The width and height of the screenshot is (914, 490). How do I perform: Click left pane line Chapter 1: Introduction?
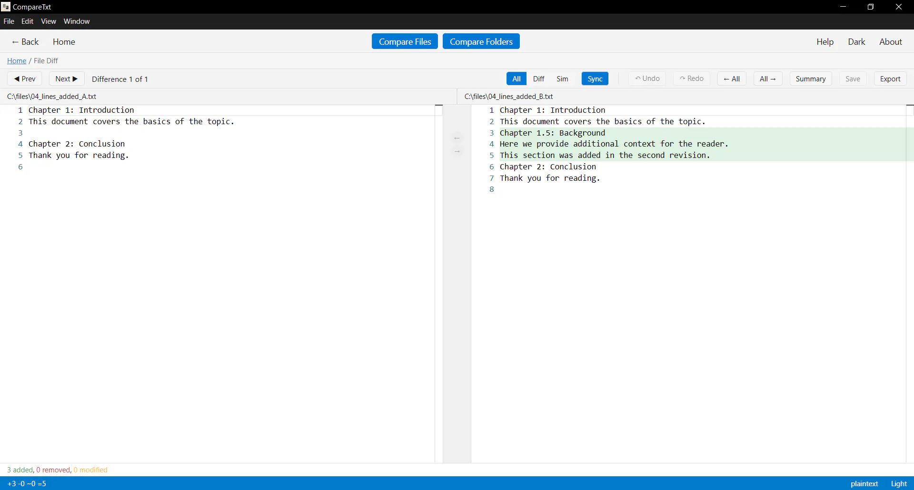click(x=81, y=110)
